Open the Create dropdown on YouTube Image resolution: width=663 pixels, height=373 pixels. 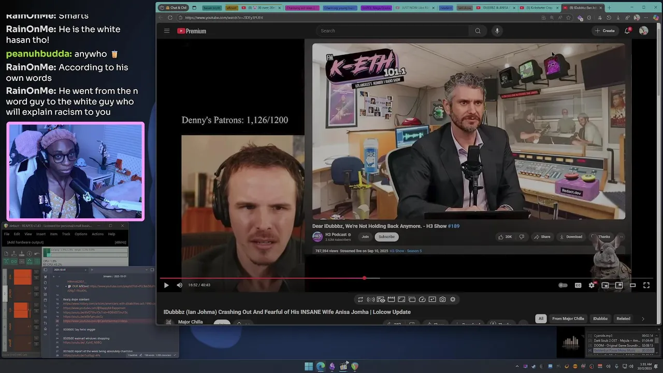pos(604,31)
